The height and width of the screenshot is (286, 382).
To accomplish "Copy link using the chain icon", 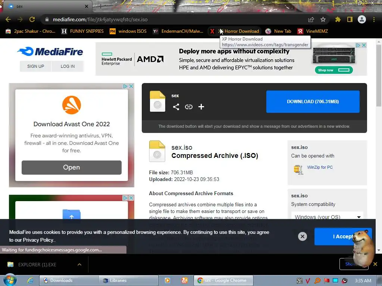I will tap(188, 107).
